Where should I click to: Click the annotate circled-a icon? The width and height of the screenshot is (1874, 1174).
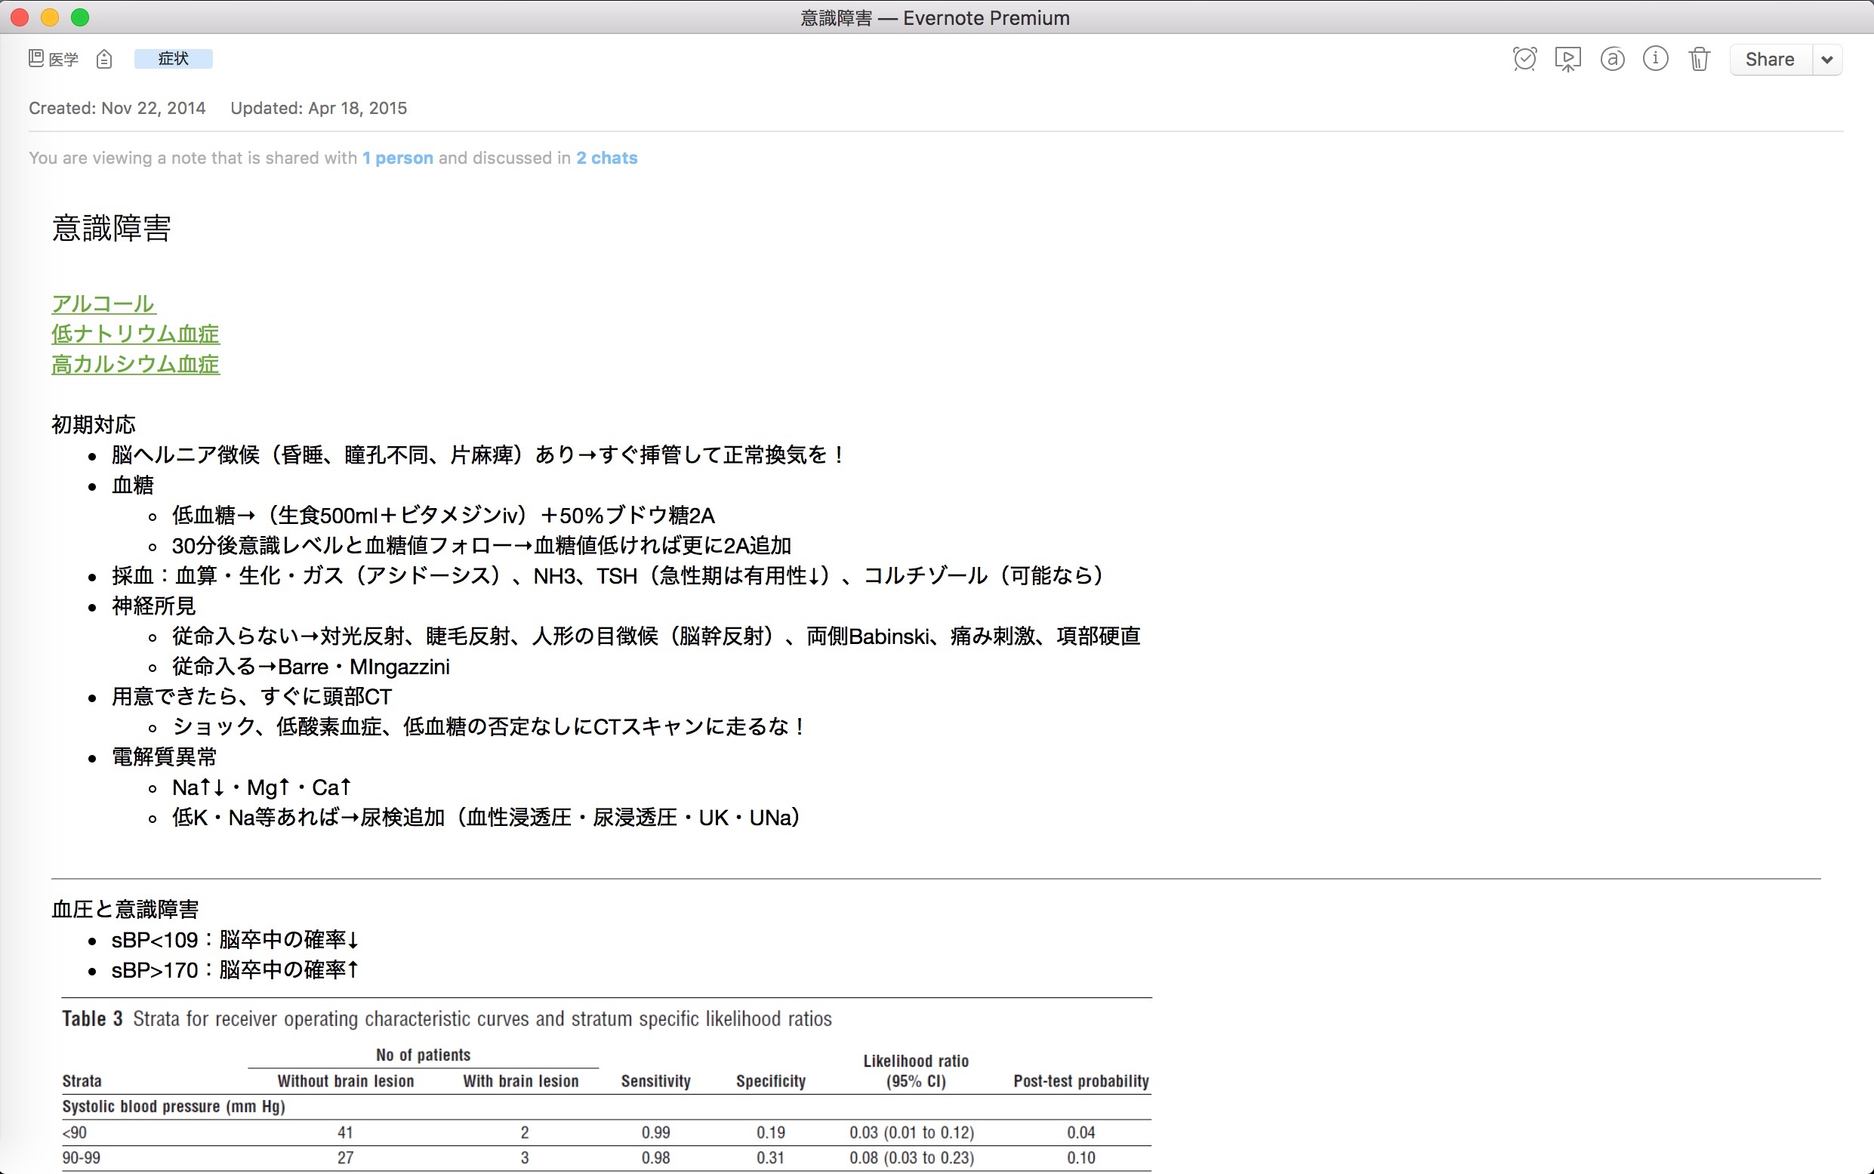1613,59
